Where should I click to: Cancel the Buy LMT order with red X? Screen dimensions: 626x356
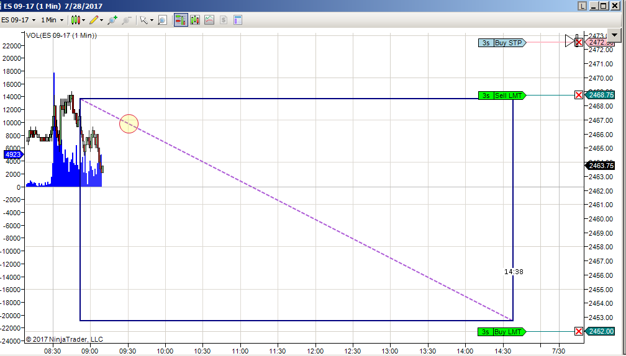pos(579,331)
